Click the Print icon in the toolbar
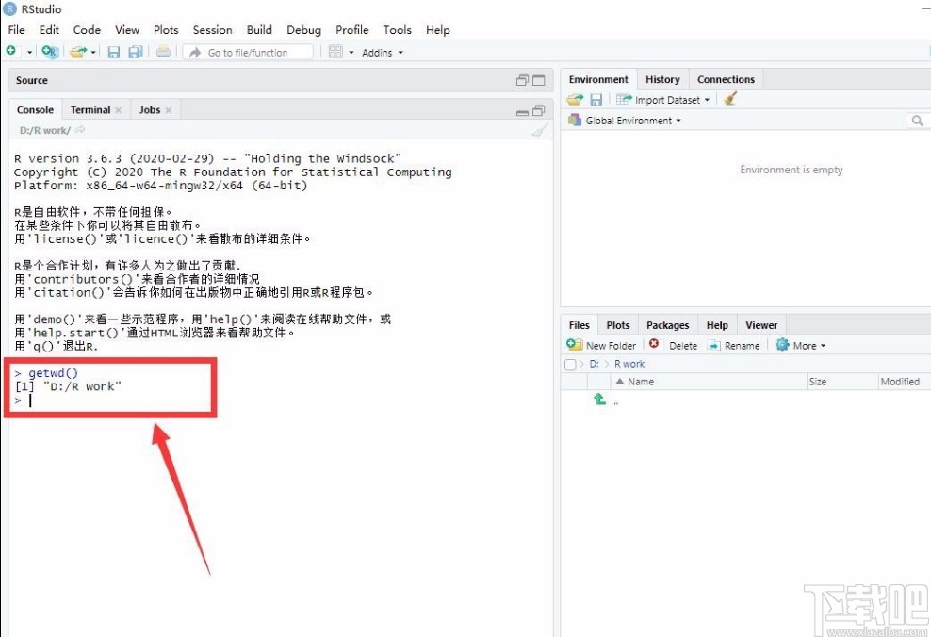 [x=162, y=52]
